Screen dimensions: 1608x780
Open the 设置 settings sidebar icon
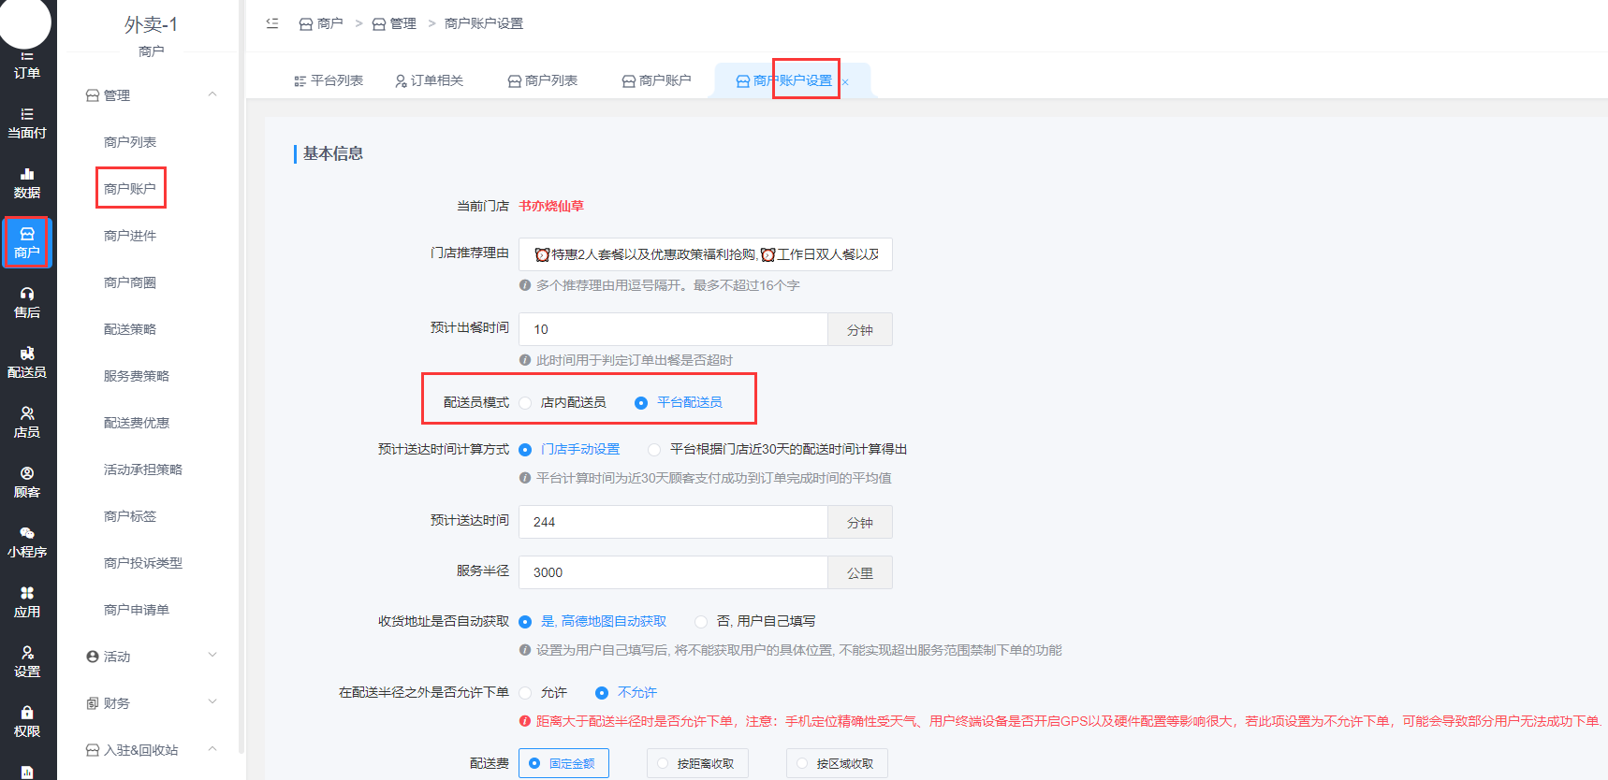27,662
